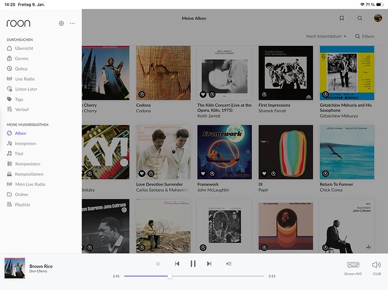Image resolution: width=388 pixels, height=290 pixels.
Task: Toggle heart on The Köln Concert album
Action: (203, 94)
